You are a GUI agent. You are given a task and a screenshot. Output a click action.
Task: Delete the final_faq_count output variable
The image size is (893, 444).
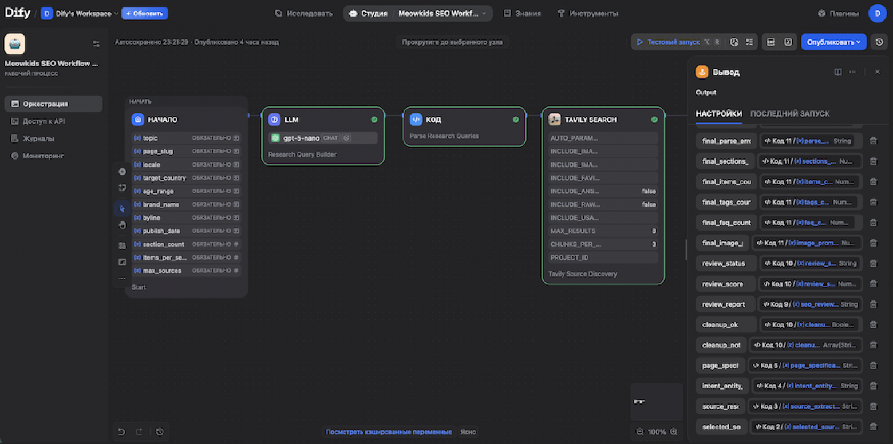874,223
